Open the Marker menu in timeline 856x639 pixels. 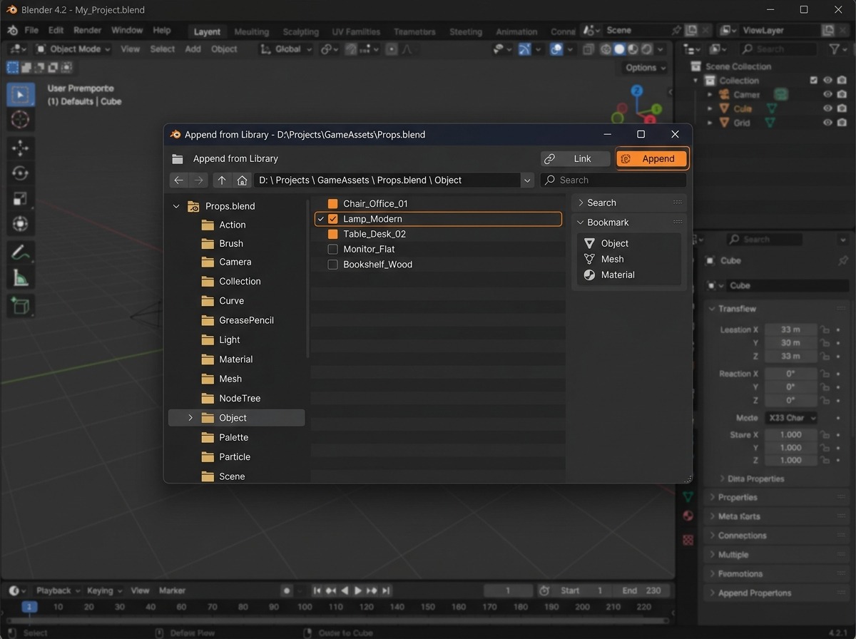coord(172,591)
